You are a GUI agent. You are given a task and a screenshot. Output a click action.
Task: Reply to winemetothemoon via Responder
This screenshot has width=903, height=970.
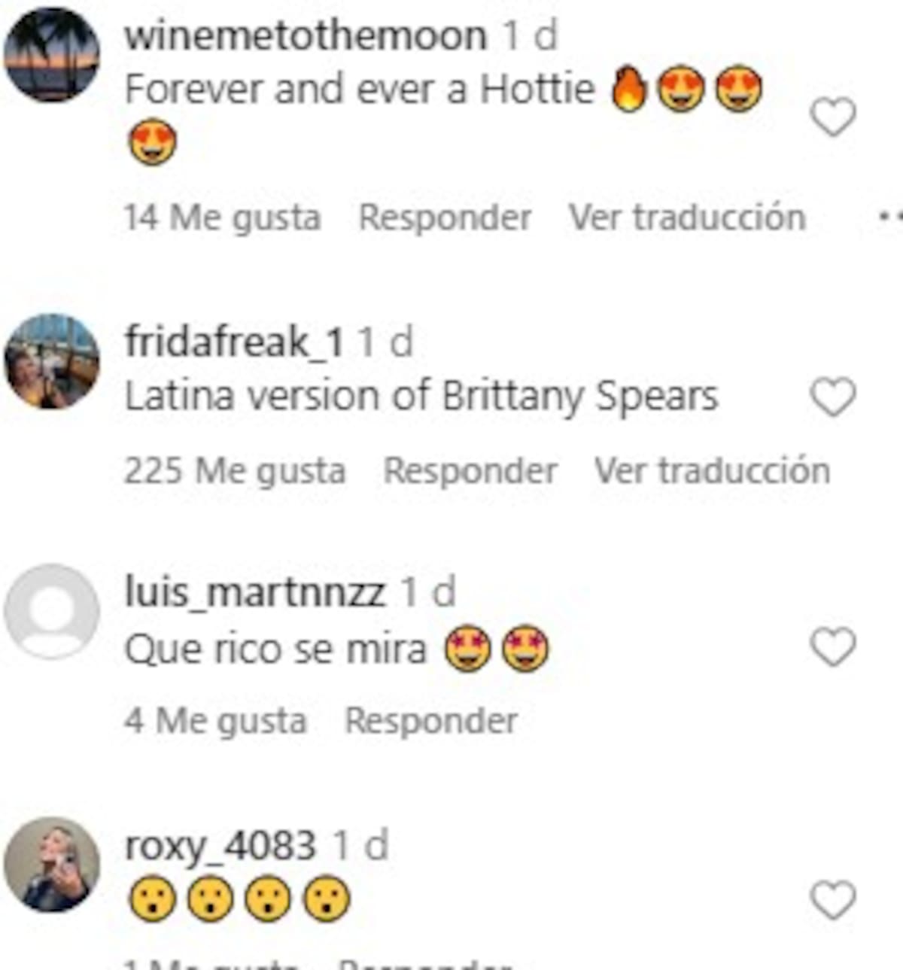pyautogui.click(x=445, y=217)
